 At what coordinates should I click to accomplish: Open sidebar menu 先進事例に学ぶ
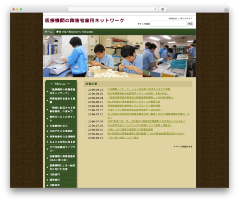point(61,126)
